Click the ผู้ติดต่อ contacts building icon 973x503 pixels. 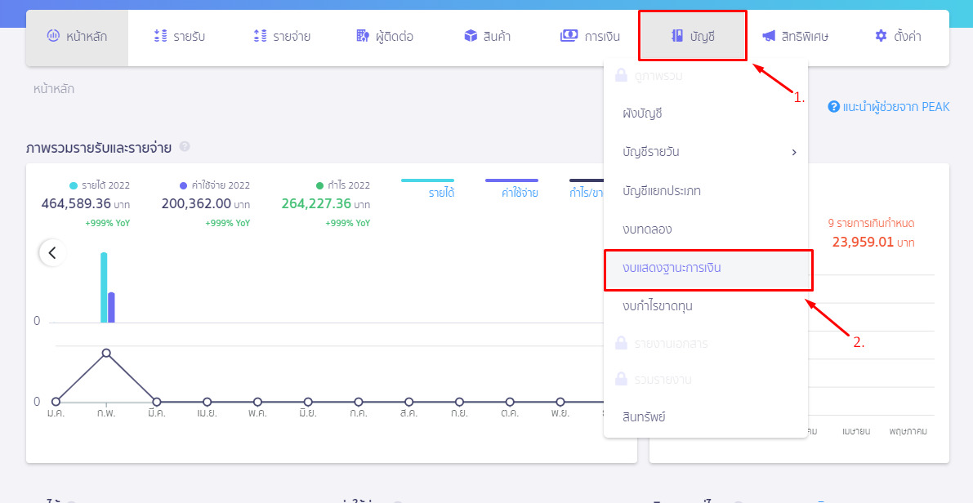363,36
